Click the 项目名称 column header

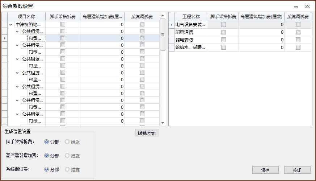pos(26,17)
